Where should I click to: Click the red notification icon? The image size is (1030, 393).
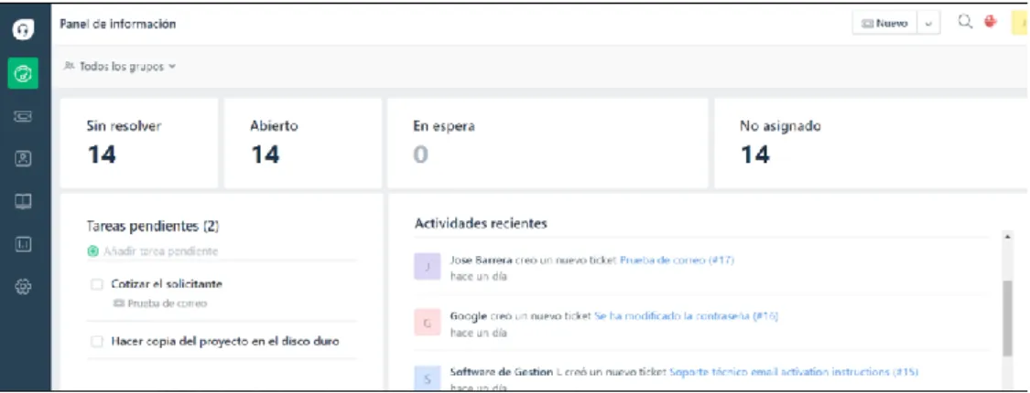coord(990,22)
